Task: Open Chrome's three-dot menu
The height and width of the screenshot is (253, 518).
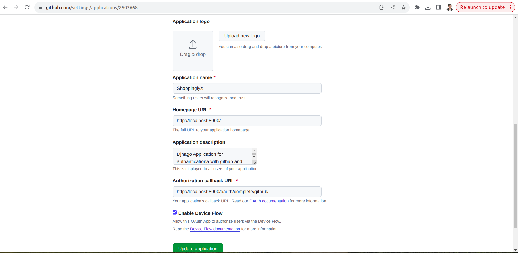Action: pyautogui.click(x=510, y=7)
